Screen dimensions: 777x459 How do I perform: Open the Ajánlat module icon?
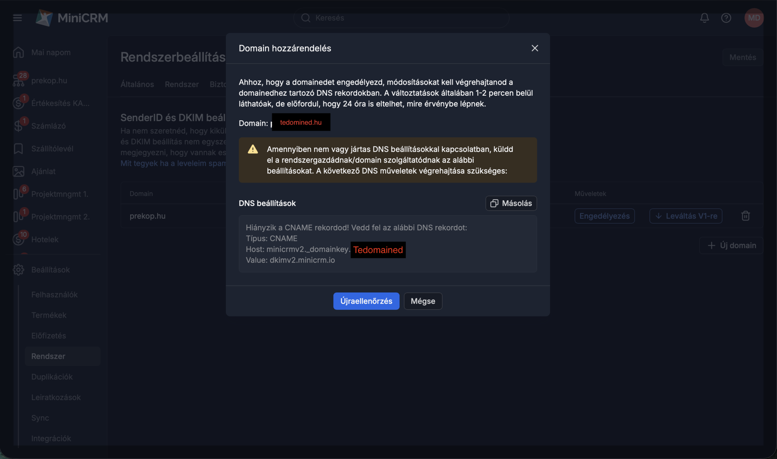(18, 171)
